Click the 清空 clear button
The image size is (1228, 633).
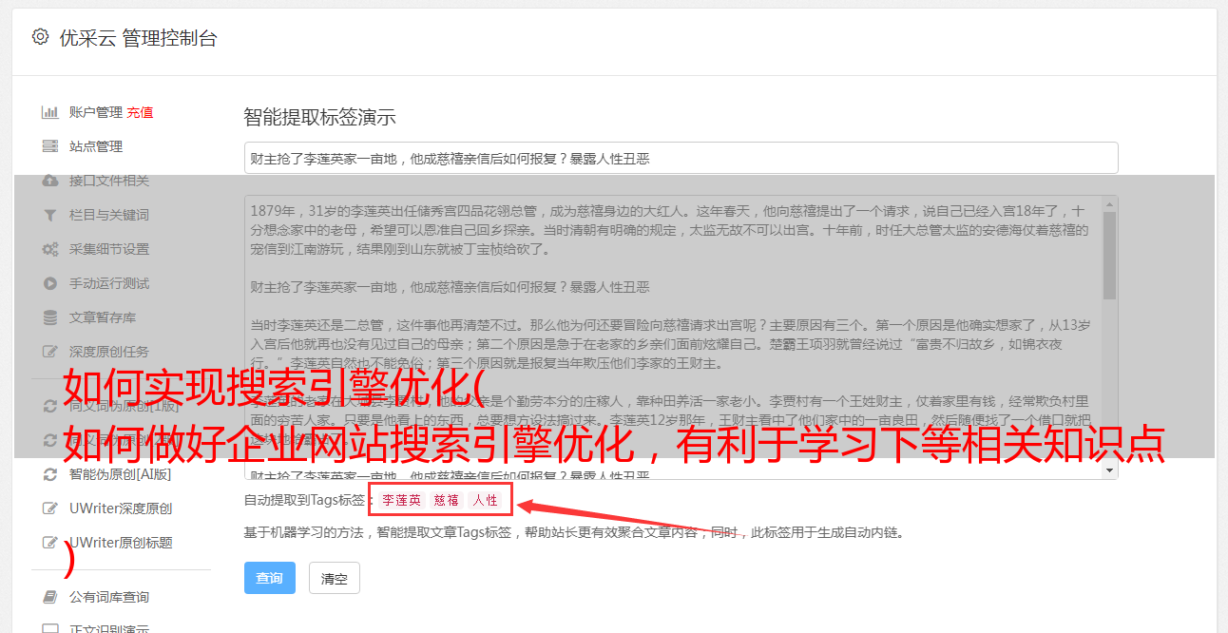click(x=335, y=578)
